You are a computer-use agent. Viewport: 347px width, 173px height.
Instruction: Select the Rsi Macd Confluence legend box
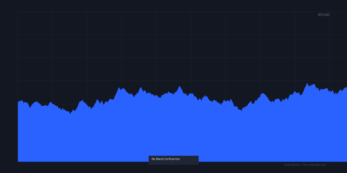(173, 160)
